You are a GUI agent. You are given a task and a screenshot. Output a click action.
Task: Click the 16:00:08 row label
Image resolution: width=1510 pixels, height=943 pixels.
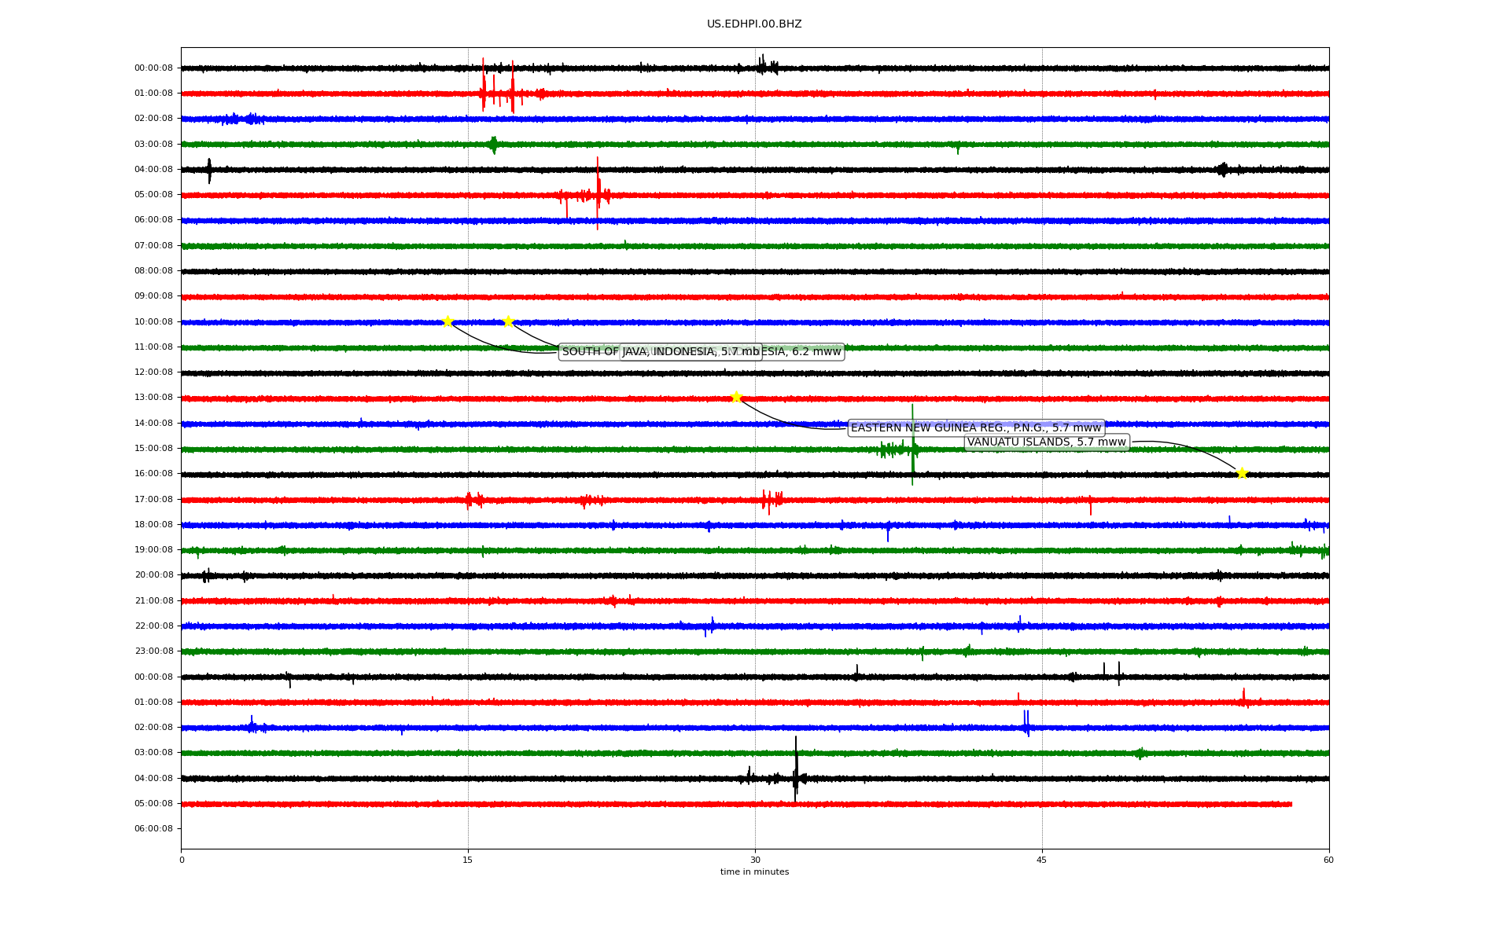pyautogui.click(x=153, y=473)
